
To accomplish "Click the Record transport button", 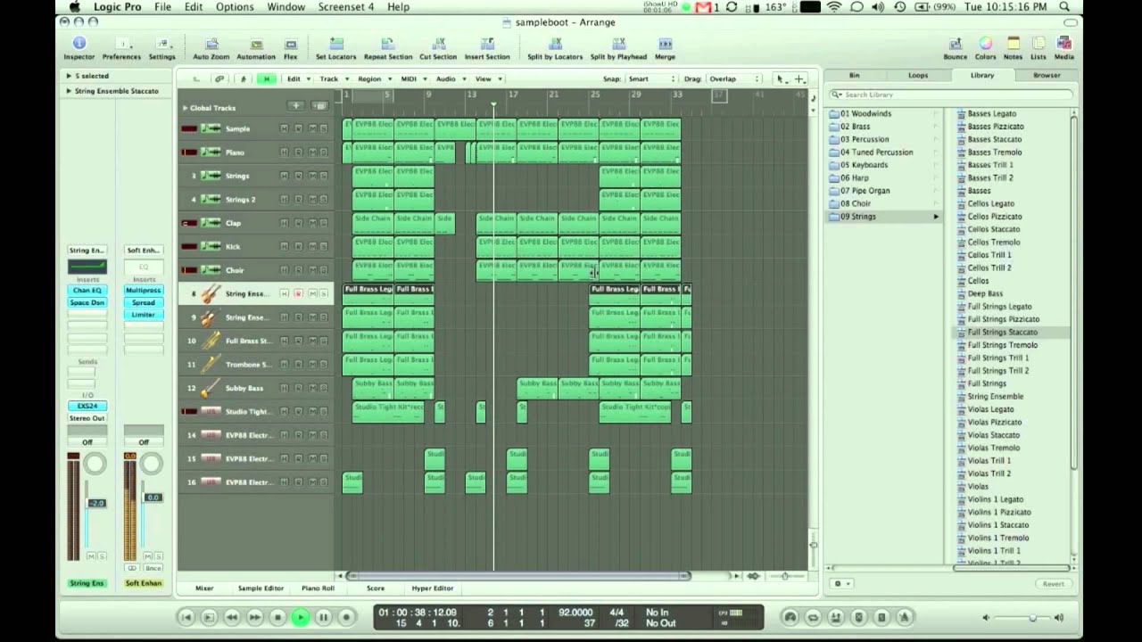I will click(x=346, y=617).
